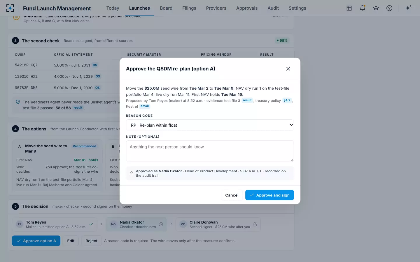The image size is (420, 262).
Task: Click the OS tag on the 13921C HX2 row
Action: coord(98,77)
